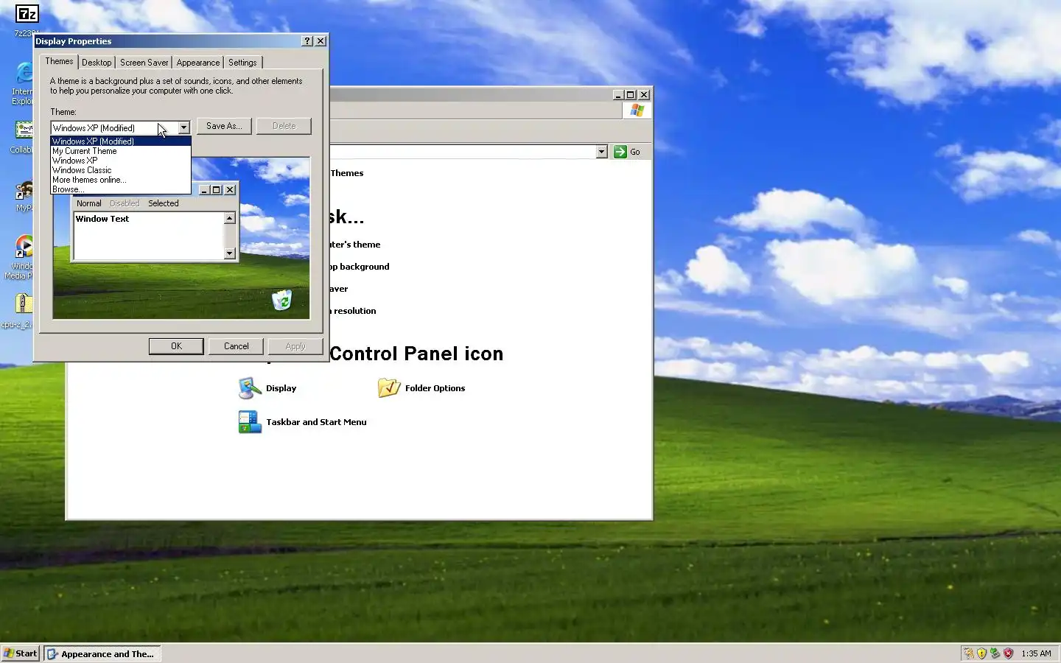Select the Windows Media Player desktop shortcut
This screenshot has height=663, width=1061.
pyautogui.click(x=24, y=247)
